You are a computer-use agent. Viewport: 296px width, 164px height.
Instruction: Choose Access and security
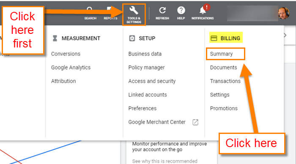152,81
